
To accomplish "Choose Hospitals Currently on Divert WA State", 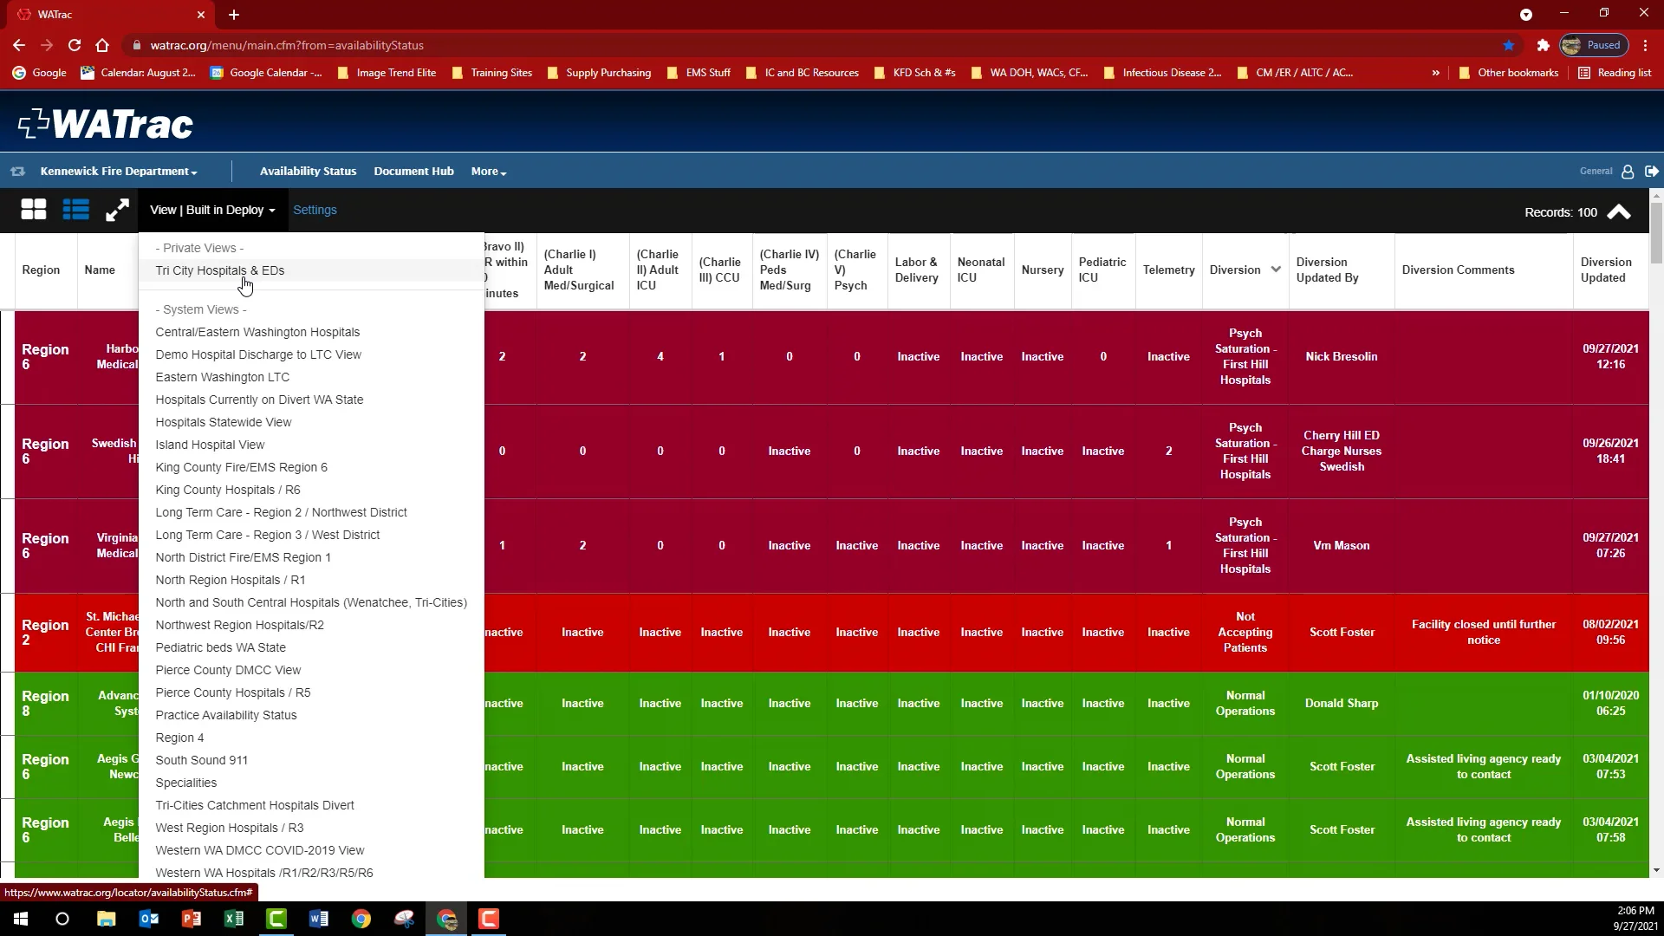I will coord(259,400).
